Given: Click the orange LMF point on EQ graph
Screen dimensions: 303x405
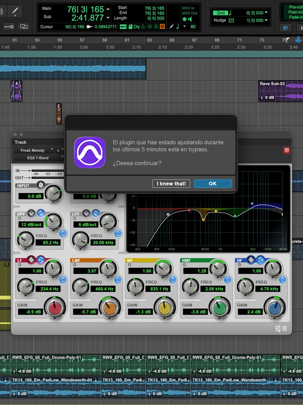Looking at the screenshot, I should [203, 220].
